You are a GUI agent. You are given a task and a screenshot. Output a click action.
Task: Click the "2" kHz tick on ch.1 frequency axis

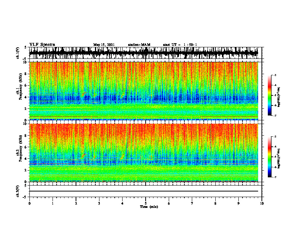pos(26,109)
